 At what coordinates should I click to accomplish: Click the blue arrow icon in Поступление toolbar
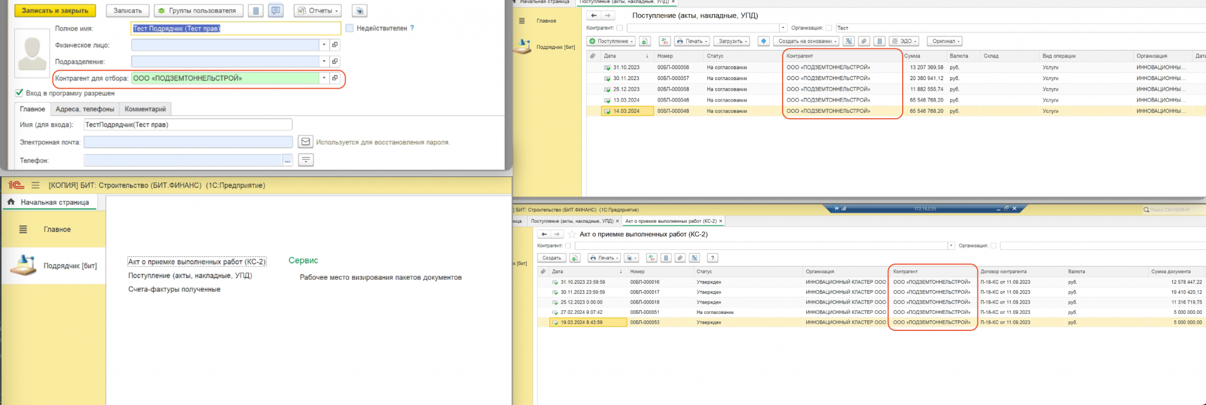pyautogui.click(x=764, y=41)
